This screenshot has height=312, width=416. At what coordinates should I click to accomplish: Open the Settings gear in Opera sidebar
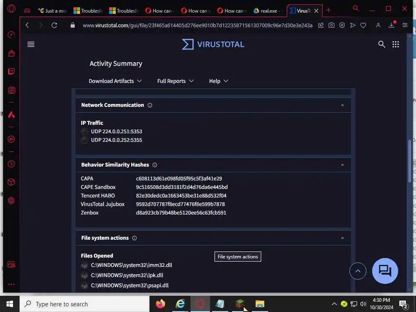click(x=11, y=201)
